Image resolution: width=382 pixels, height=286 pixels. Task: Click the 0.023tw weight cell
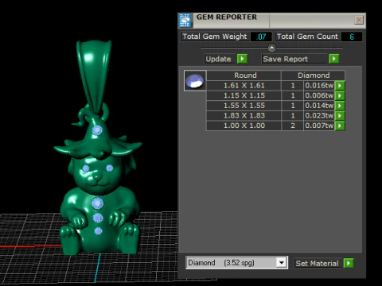pyautogui.click(x=319, y=116)
